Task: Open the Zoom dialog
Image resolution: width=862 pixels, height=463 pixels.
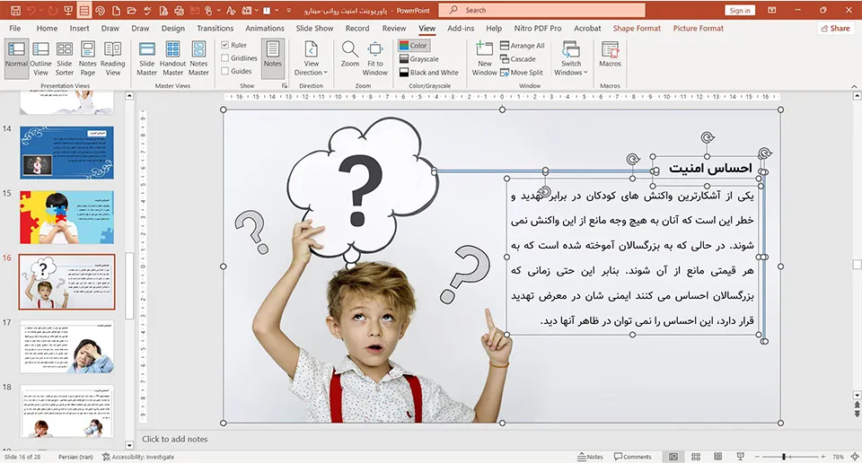Action: 349,55
